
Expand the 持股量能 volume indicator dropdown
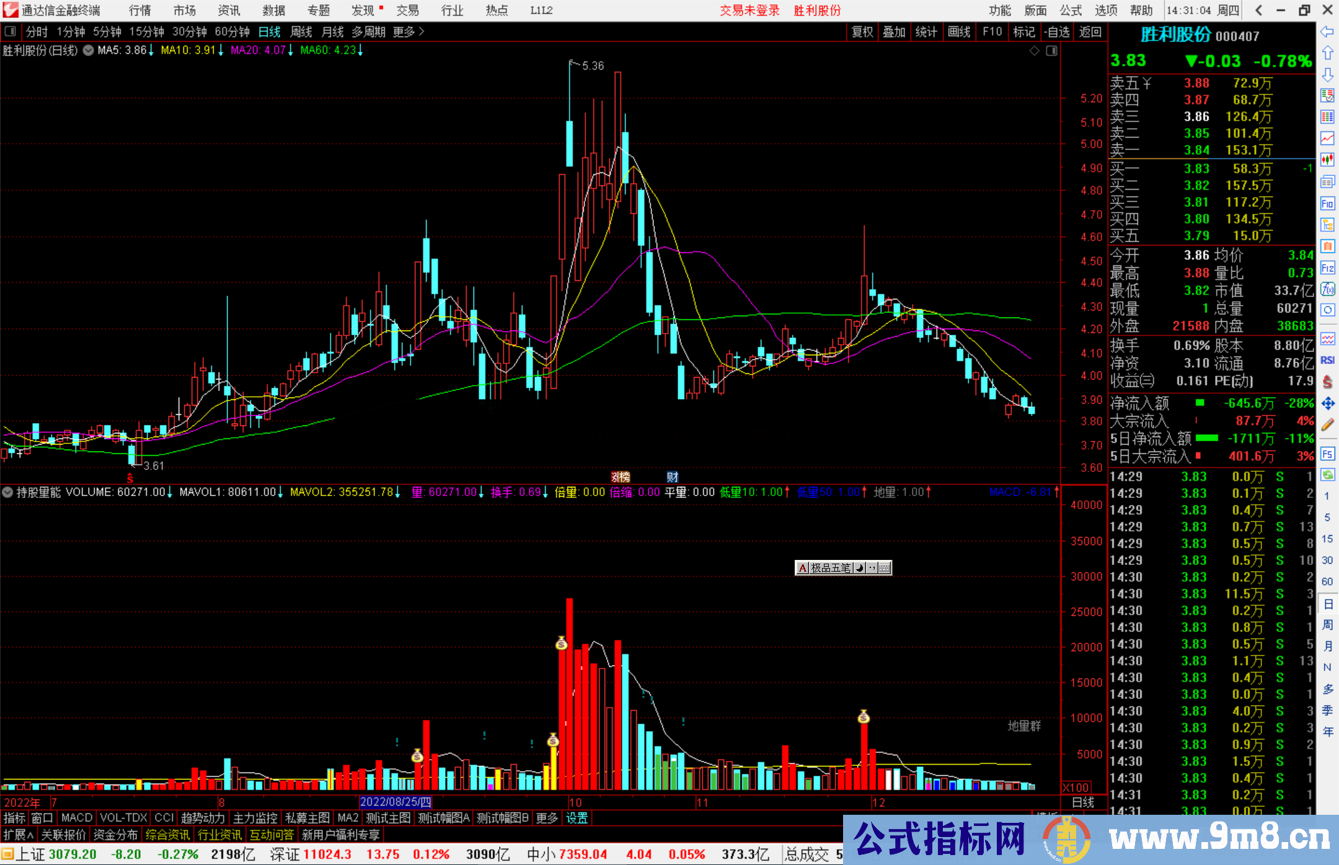tap(7, 492)
